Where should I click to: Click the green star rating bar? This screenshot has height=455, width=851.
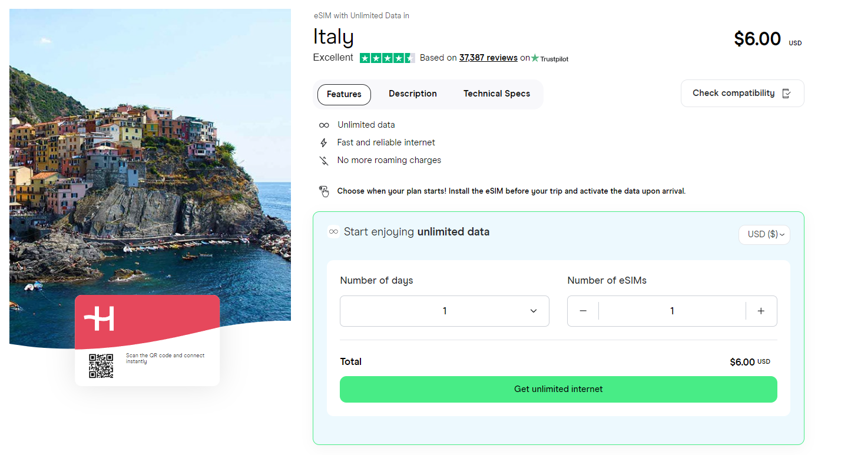coord(388,58)
